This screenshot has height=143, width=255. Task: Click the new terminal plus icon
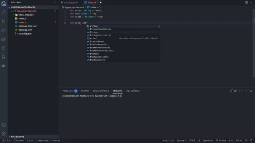(240, 91)
